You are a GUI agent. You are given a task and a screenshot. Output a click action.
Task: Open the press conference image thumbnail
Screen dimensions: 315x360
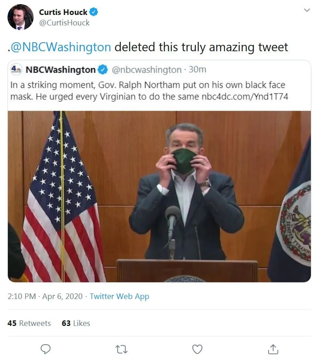159,196
